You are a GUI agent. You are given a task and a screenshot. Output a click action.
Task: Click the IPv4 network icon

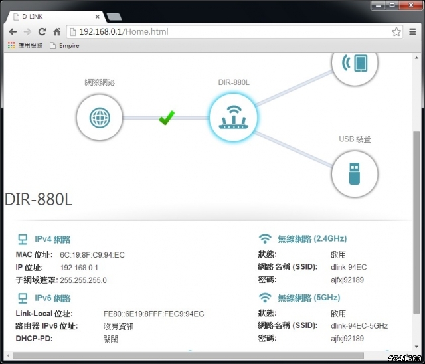point(23,239)
